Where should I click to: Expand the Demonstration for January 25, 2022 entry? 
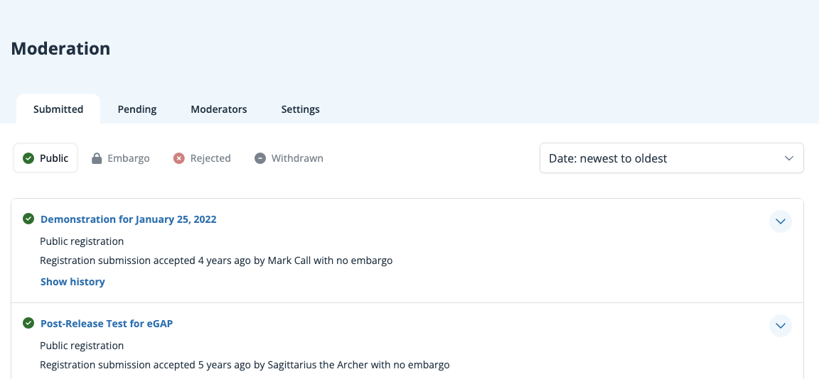pos(780,221)
